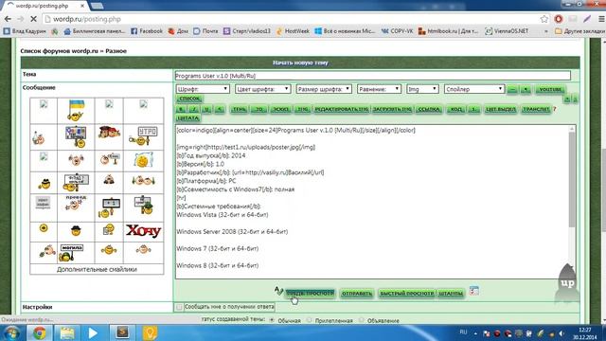Open Windows Start menu orb
The image size is (606, 341).
11,332
